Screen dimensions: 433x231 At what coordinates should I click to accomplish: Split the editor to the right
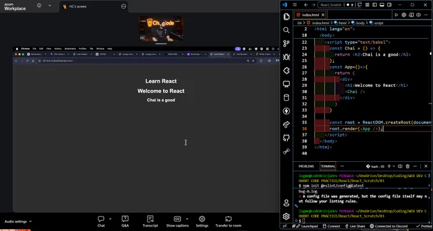pos(418,15)
